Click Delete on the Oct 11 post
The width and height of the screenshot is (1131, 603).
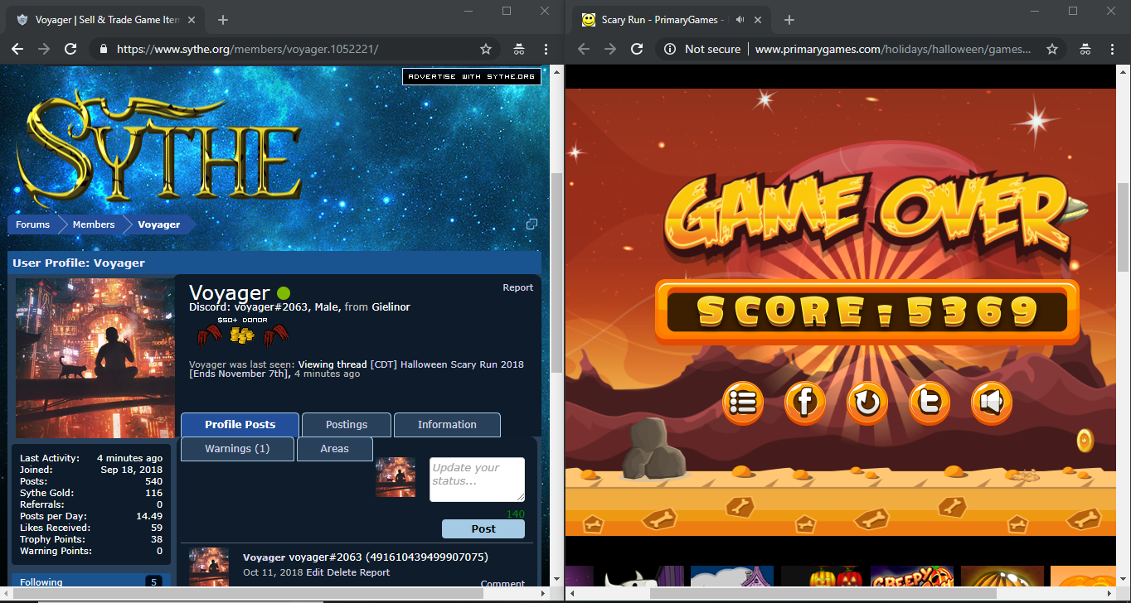(x=342, y=572)
